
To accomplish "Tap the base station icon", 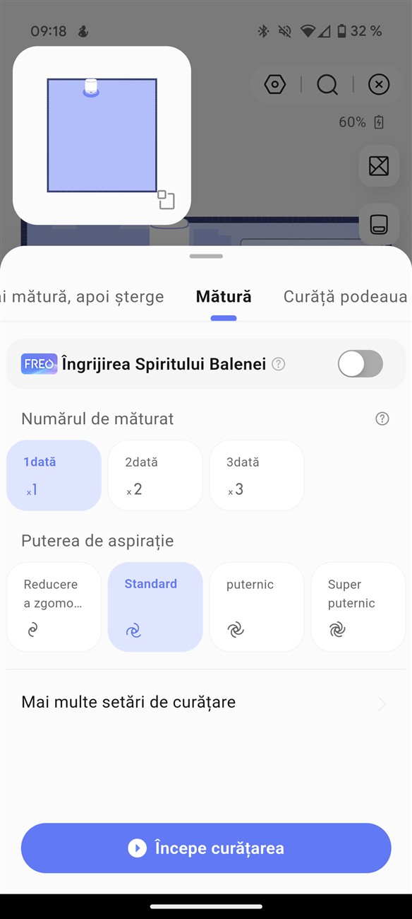I will pos(379,225).
